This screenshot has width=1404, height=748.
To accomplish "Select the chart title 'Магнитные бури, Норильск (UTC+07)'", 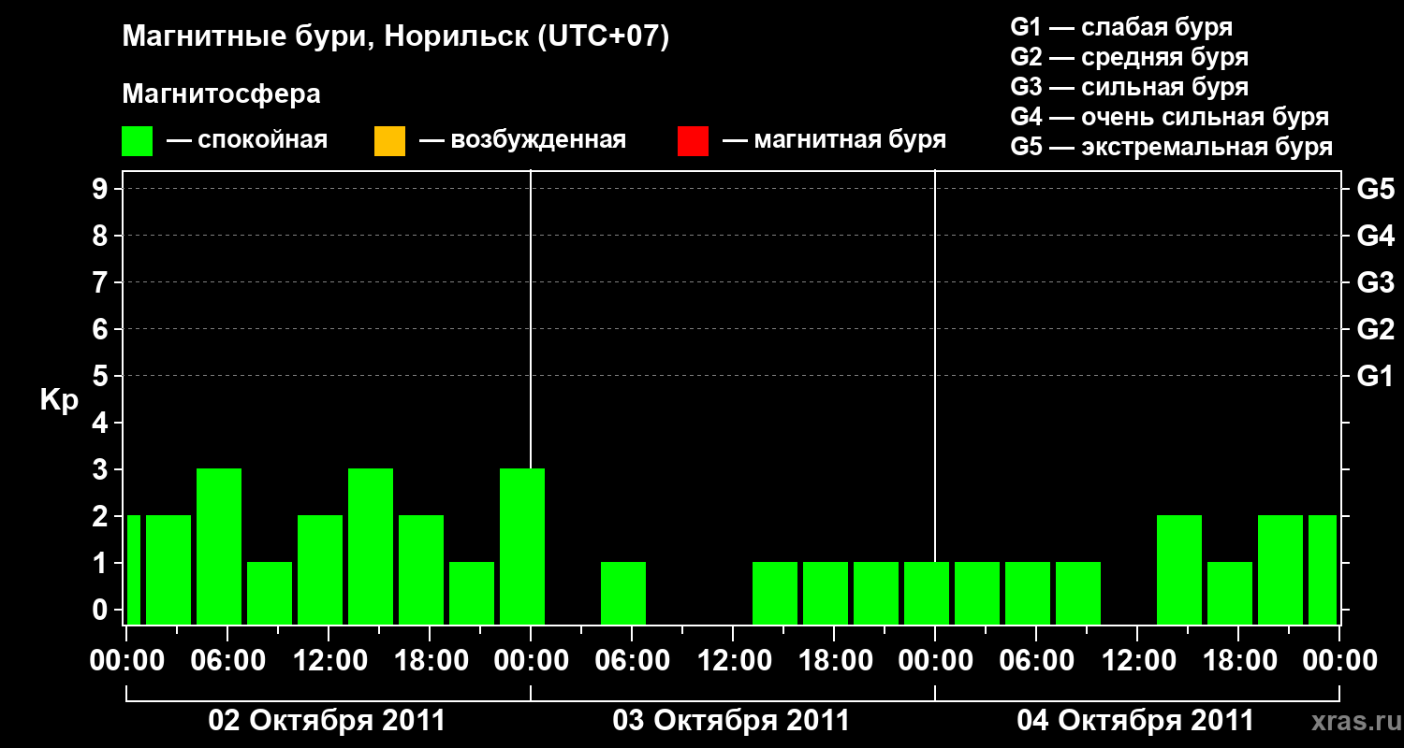I will (396, 37).
